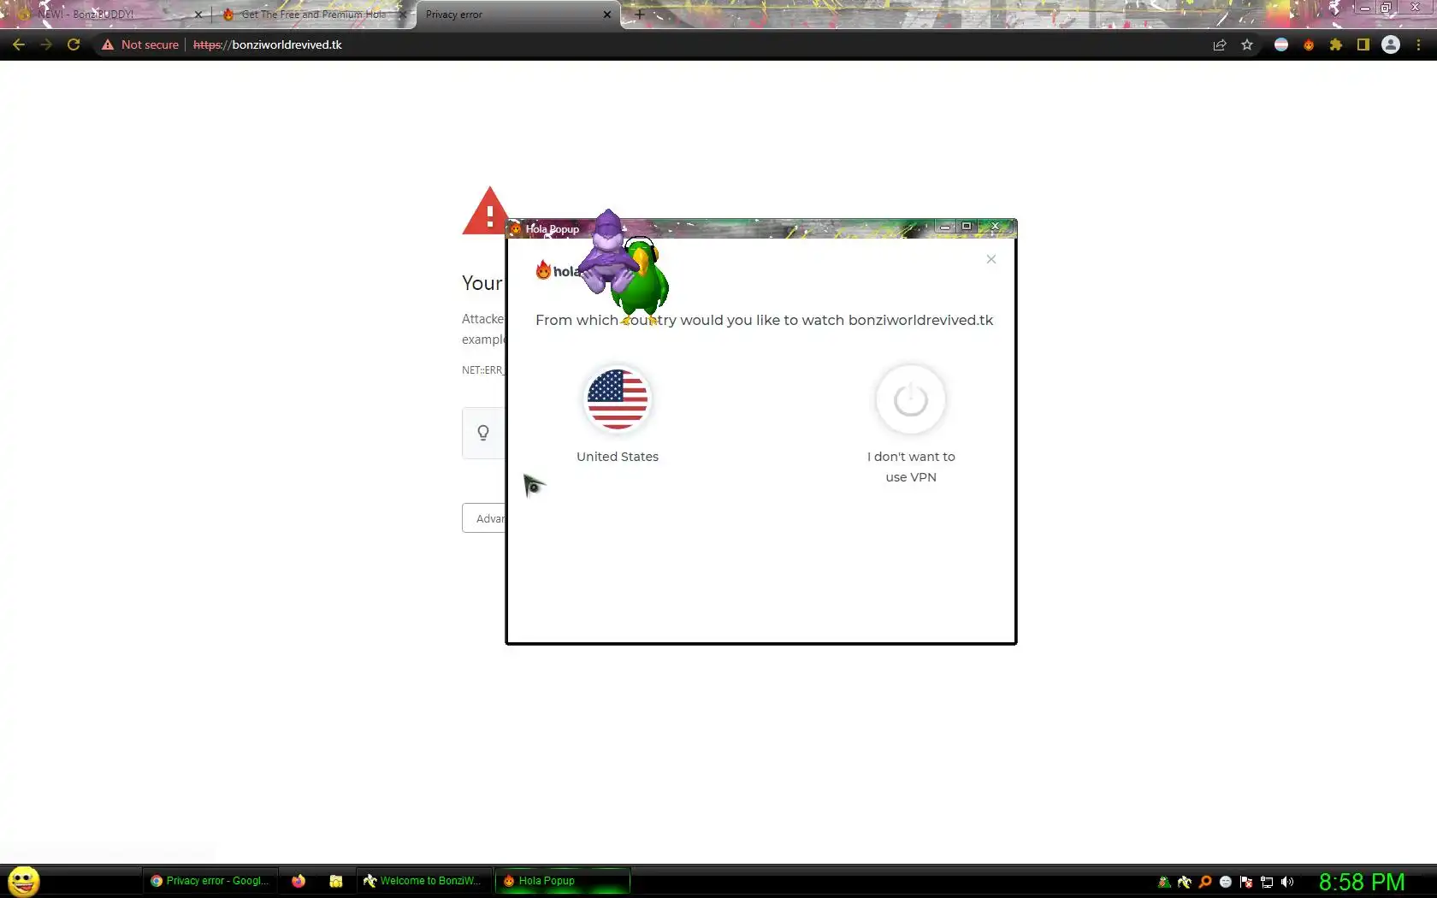Select I don't want to use VPN
Image resolution: width=1437 pixels, height=898 pixels.
click(x=911, y=467)
